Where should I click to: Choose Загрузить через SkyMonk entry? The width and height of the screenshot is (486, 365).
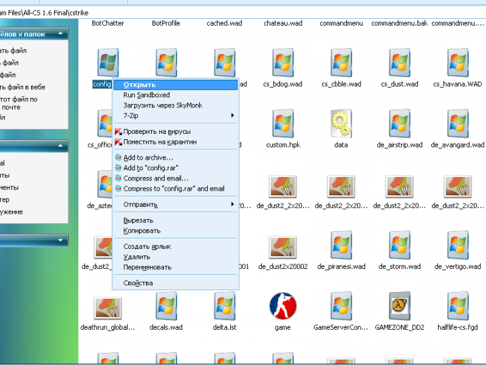(x=175, y=105)
